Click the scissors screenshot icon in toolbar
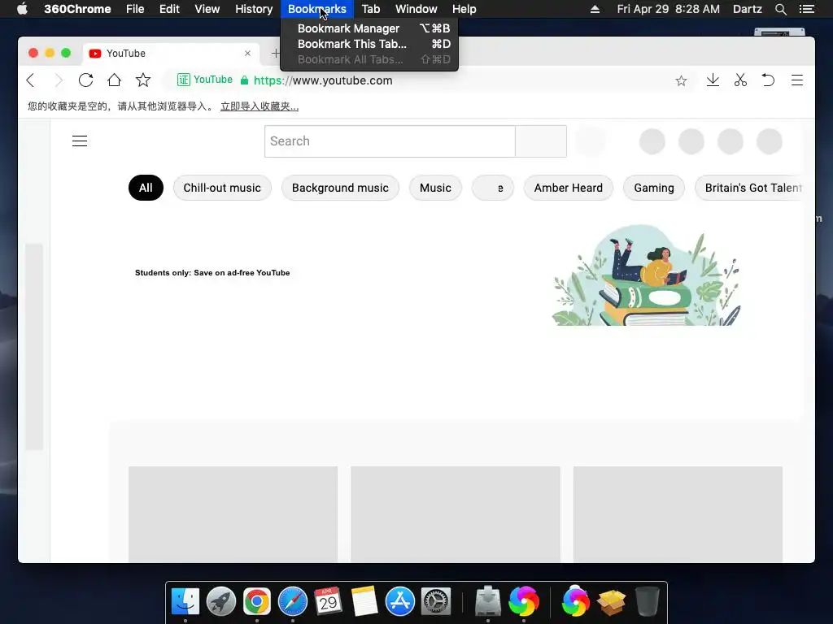The image size is (833, 624). tap(740, 80)
